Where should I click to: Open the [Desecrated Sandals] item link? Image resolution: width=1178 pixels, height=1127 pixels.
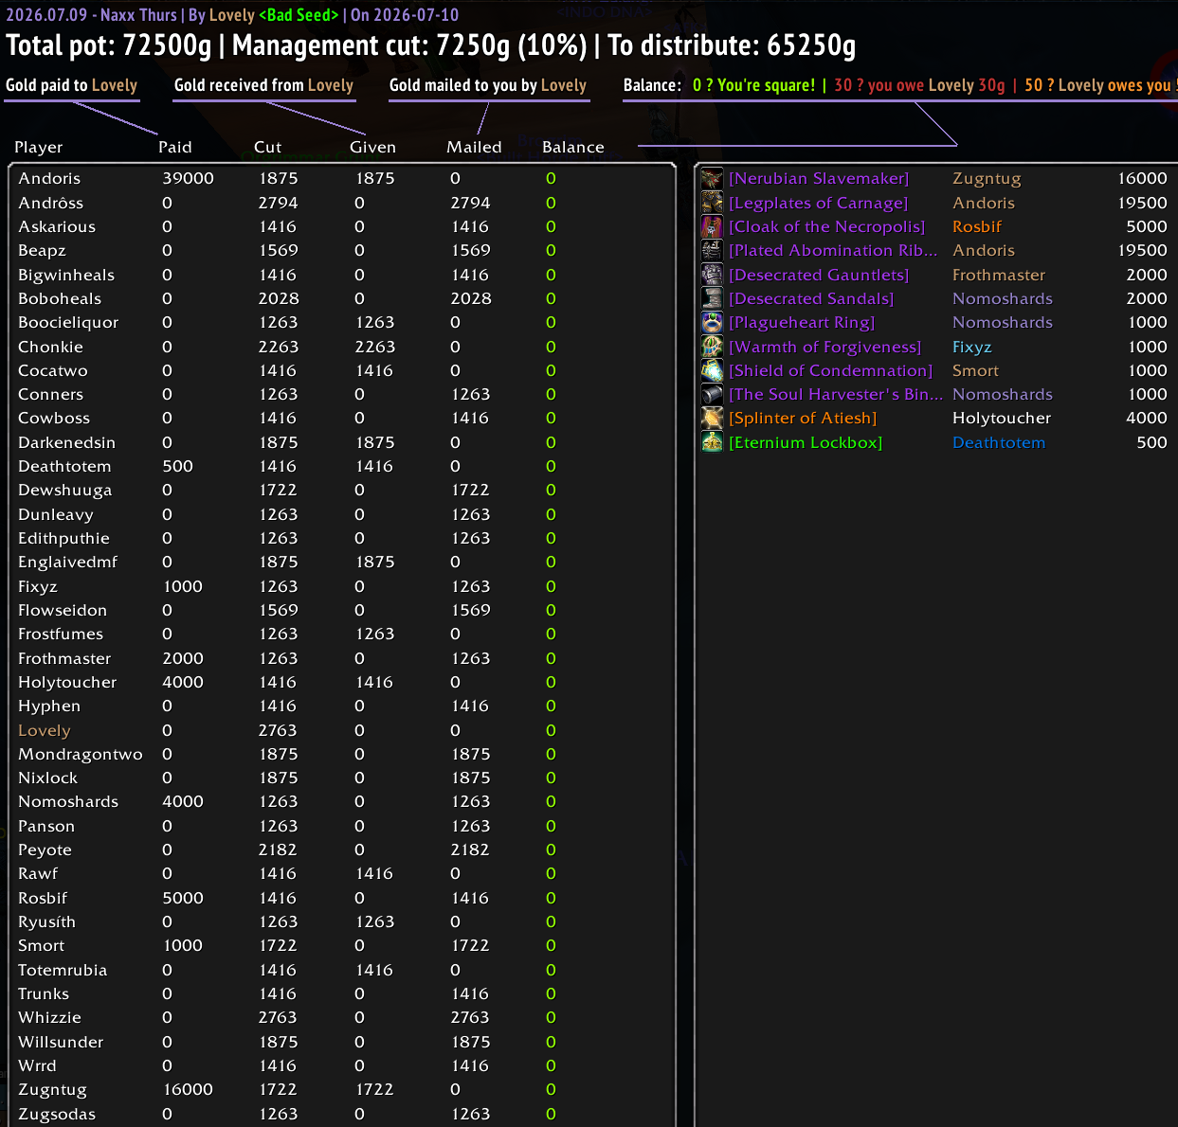[x=811, y=298]
